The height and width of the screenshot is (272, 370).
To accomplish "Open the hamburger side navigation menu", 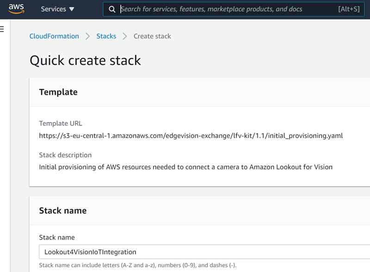I will click(2, 29).
